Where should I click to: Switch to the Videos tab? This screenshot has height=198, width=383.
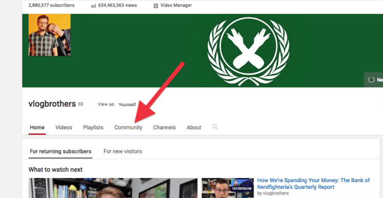(x=64, y=127)
